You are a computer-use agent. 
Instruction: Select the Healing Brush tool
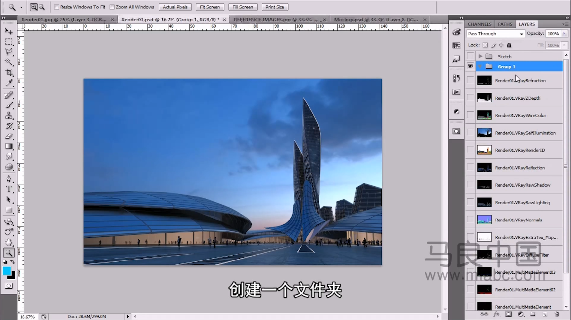point(9,95)
